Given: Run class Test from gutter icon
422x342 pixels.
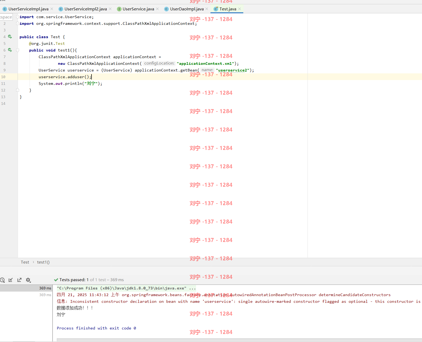Looking at the screenshot, I should point(10,37).
